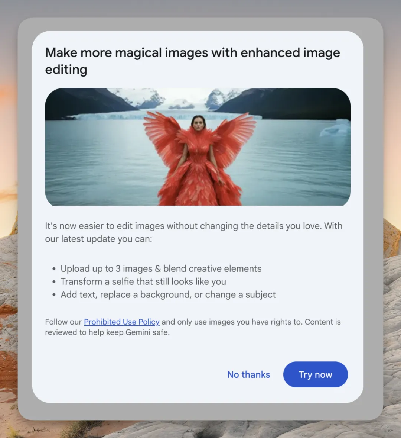Dismiss the dialog with No thanks
The height and width of the screenshot is (438, 401).
(248, 374)
